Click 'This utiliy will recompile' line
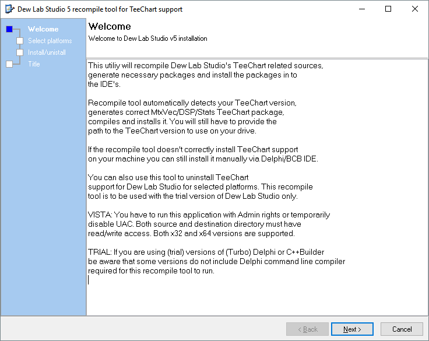 206,66
